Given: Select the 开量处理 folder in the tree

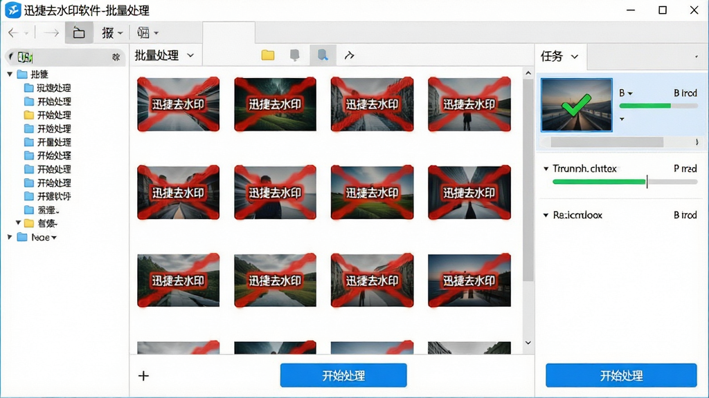Looking at the screenshot, I should pos(48,142).
